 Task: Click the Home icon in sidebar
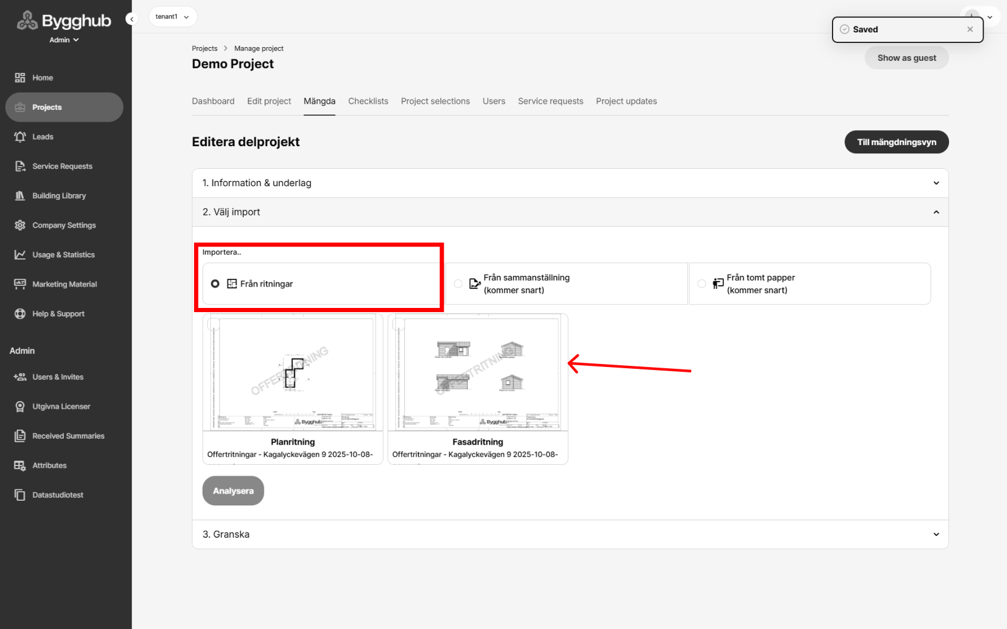pyautogui.click(x=20, y=78)
